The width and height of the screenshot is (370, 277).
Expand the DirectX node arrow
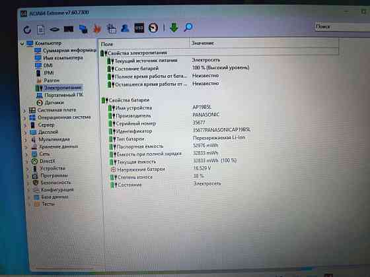(x=27, y=162)
